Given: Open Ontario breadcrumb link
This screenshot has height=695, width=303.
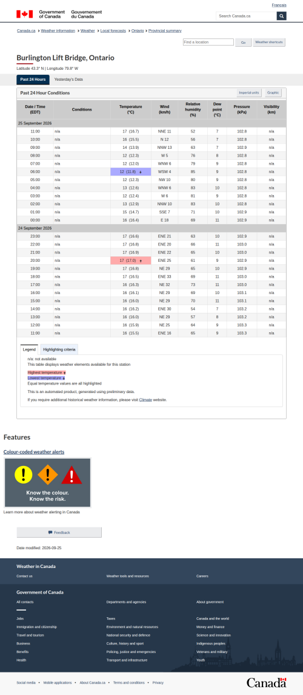Looking at the screenshot, I should [138, 30].
